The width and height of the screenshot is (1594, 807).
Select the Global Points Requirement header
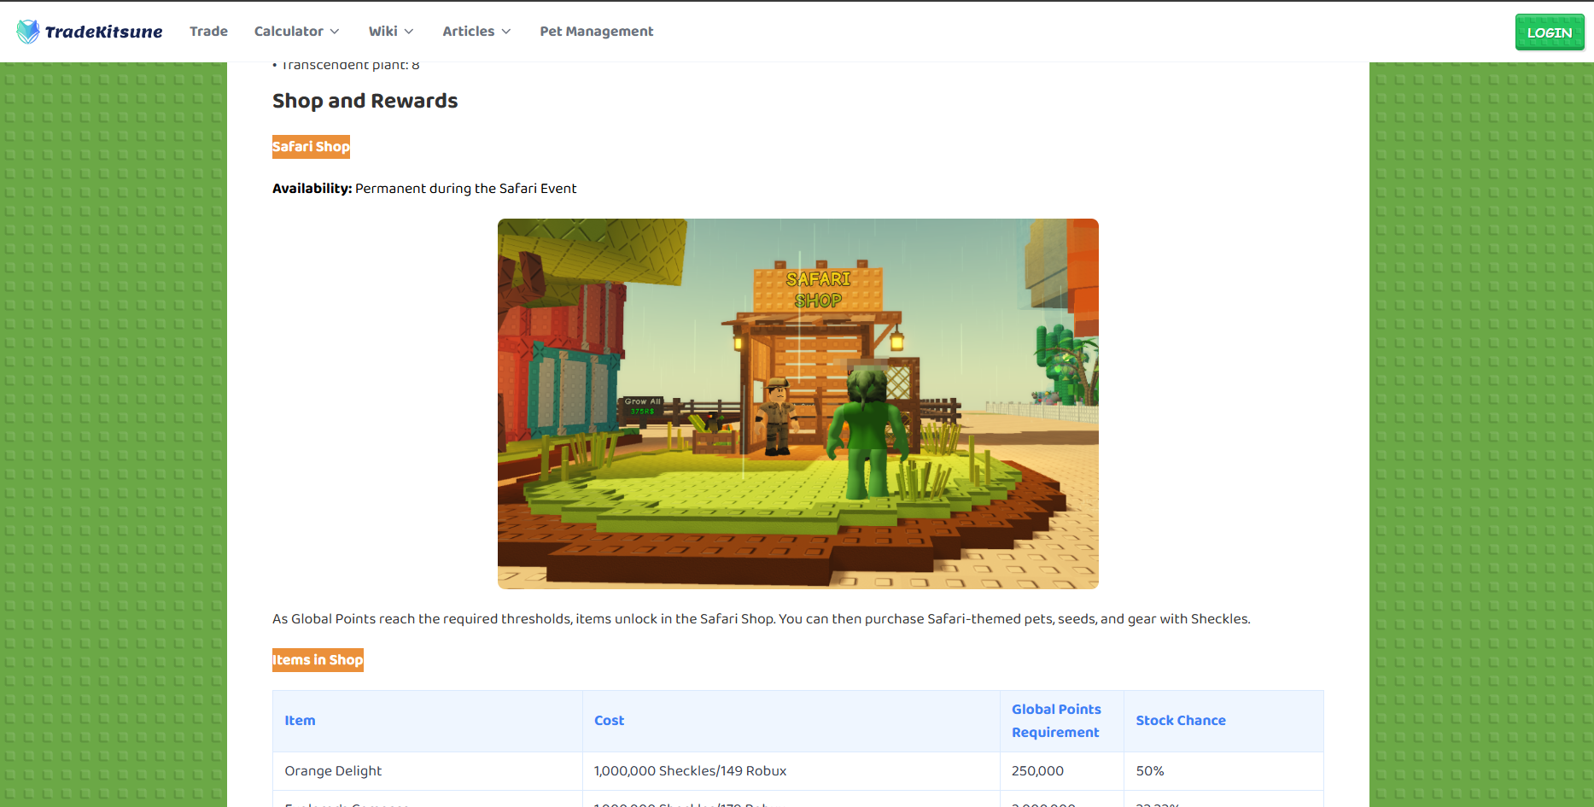[x=1056, y=721]
